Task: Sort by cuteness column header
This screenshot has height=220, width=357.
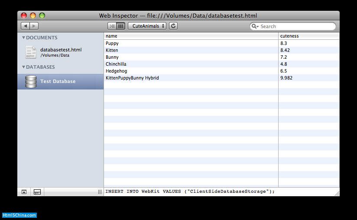Action: (x=308, y=36)
